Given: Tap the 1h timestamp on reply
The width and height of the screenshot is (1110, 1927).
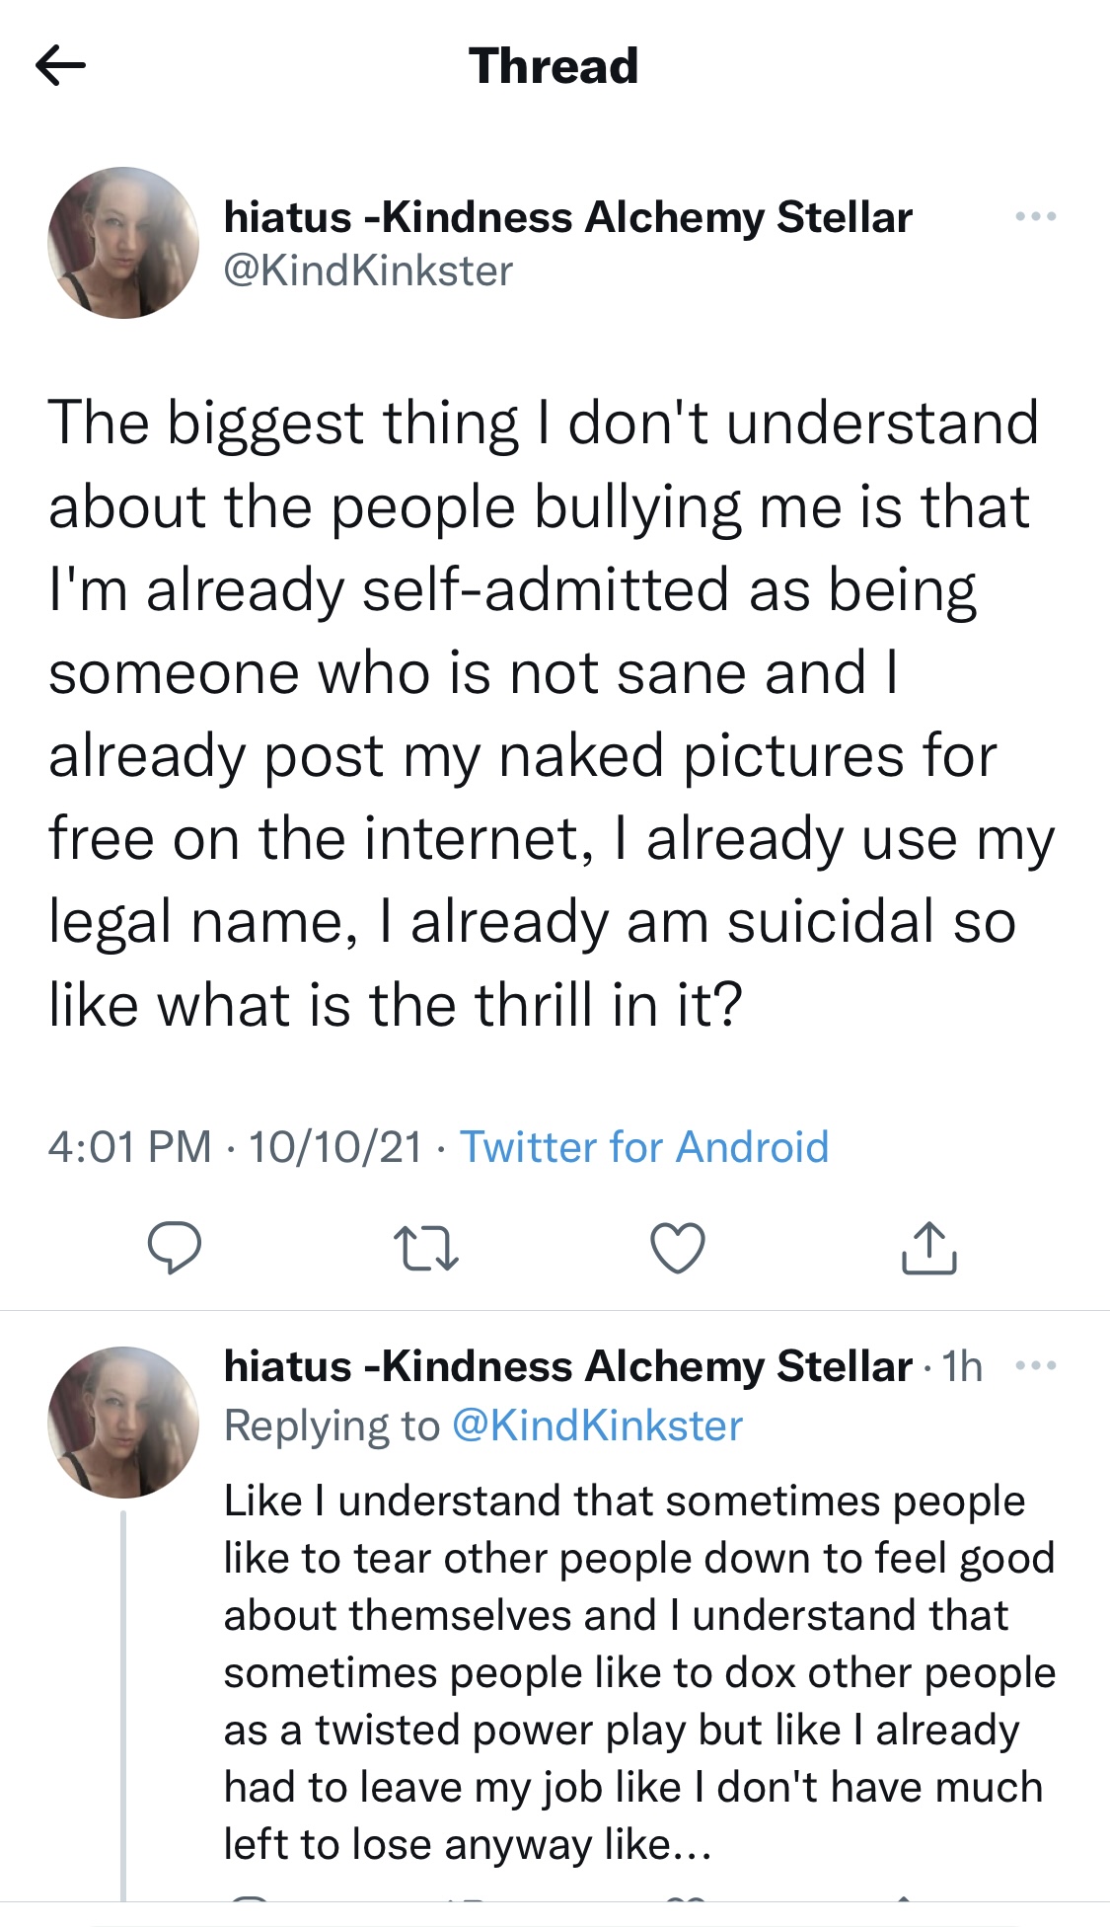Looking at the screenshot, I should click(962, 1367).
